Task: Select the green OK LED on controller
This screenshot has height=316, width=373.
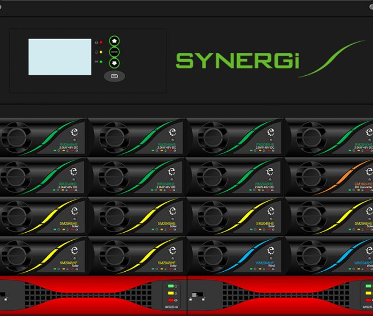Action: coord(101,61)
